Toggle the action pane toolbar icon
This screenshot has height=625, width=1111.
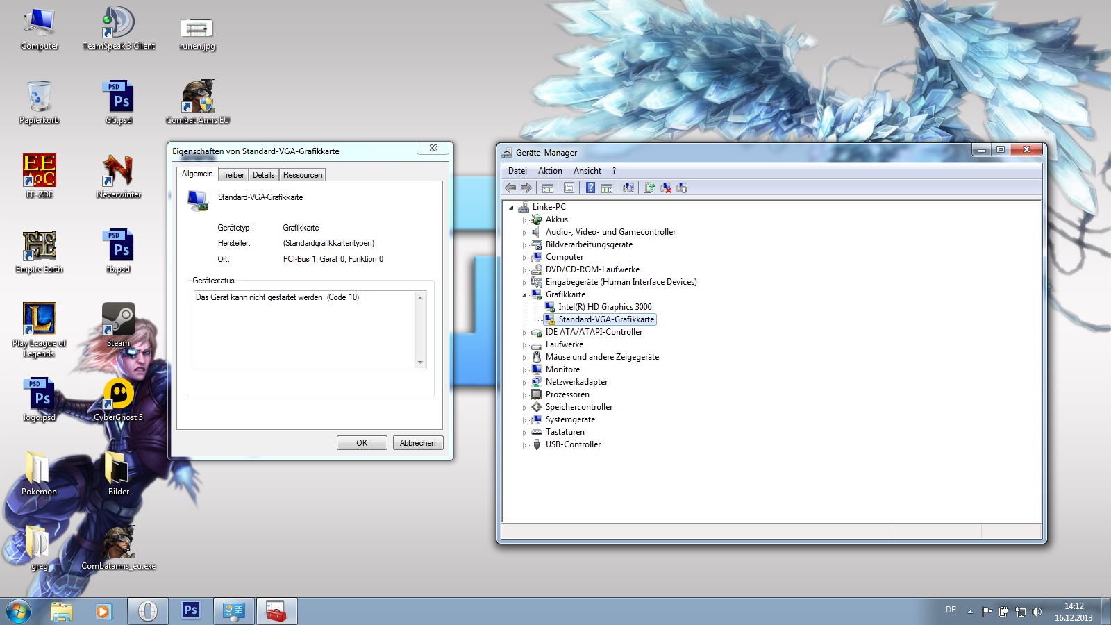click(x=607, y=187)
